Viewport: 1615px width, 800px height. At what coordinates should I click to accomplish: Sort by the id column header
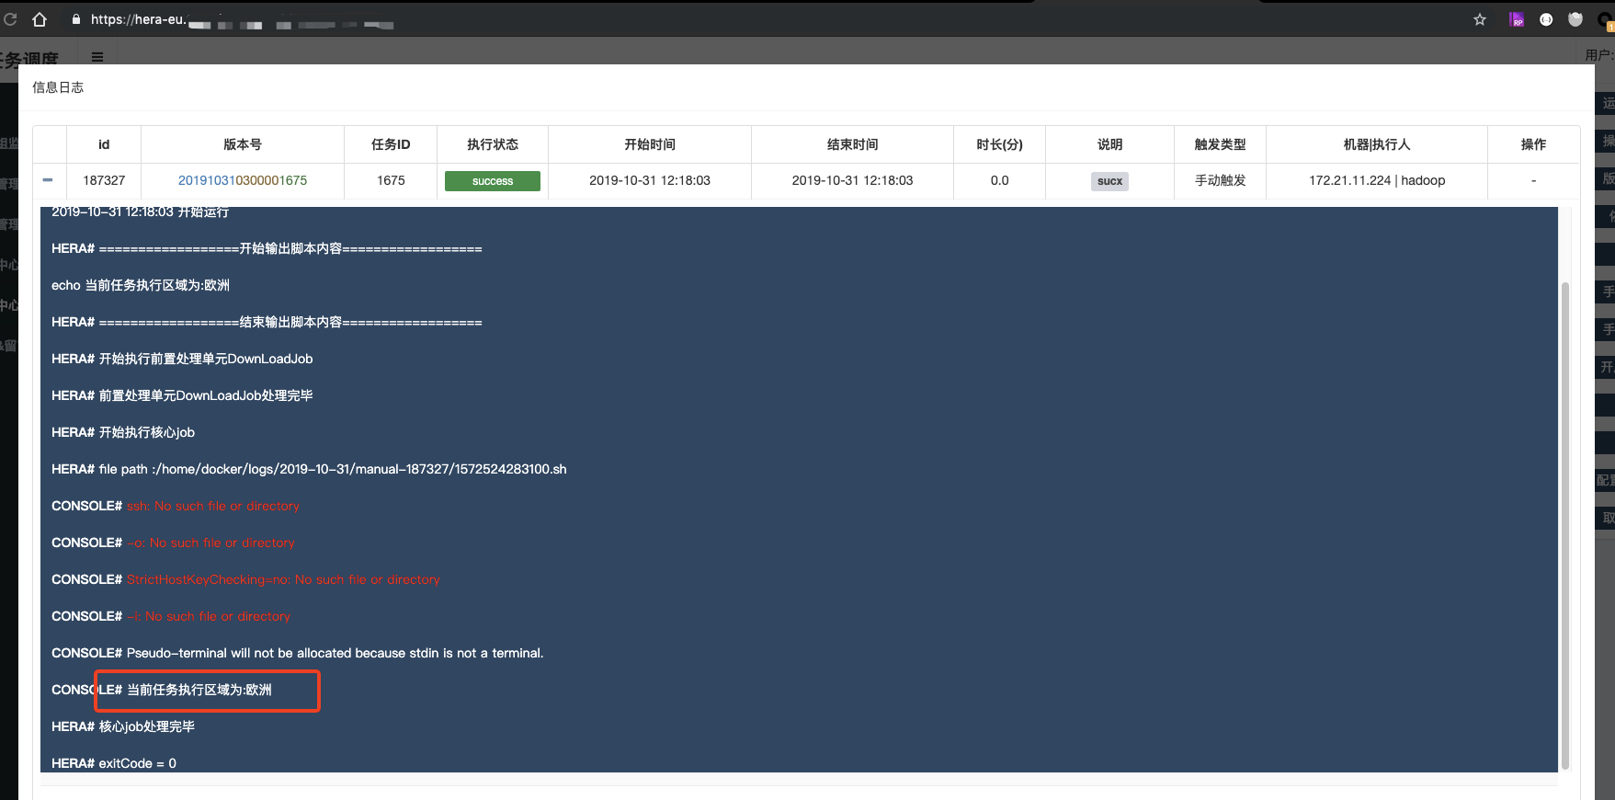pos(104,144)
